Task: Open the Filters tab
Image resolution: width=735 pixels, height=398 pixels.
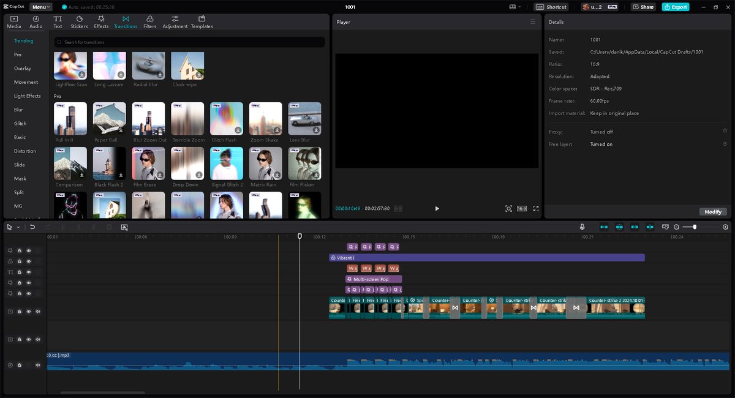Action: pyautogui.click(x=150, y=22)
